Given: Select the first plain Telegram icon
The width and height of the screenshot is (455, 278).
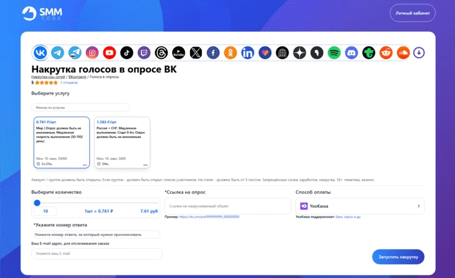Looking at the screenshot, I should click(57, 53).
